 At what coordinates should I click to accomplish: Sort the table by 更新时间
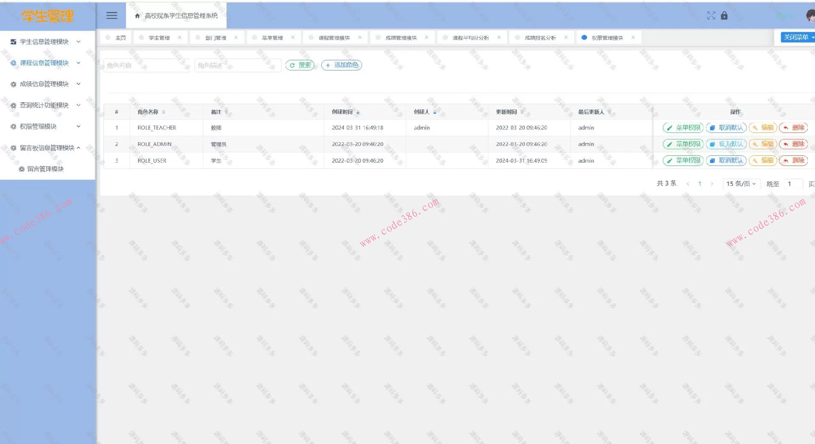(x=522, y=112)
